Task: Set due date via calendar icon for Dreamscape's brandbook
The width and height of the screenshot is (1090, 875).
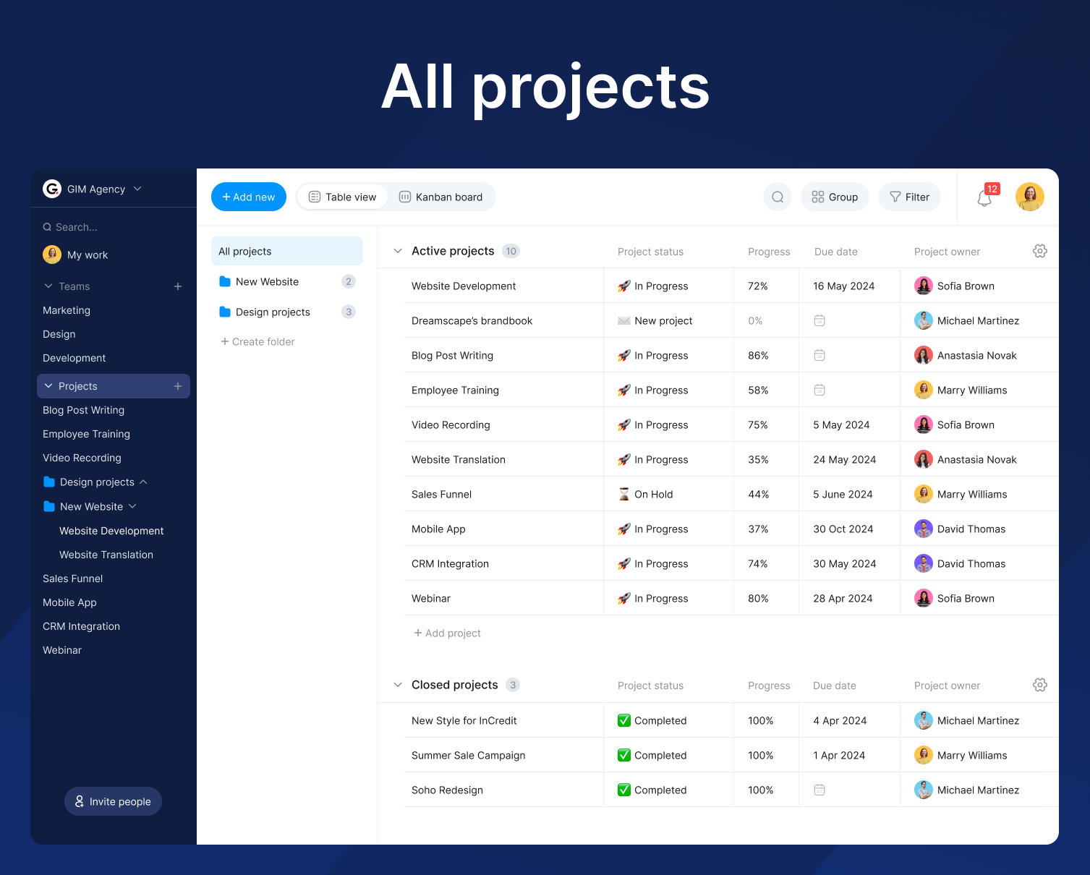Action: [819, 320]
